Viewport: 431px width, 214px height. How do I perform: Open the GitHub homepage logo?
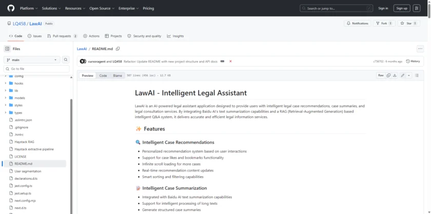pos(11,8)
